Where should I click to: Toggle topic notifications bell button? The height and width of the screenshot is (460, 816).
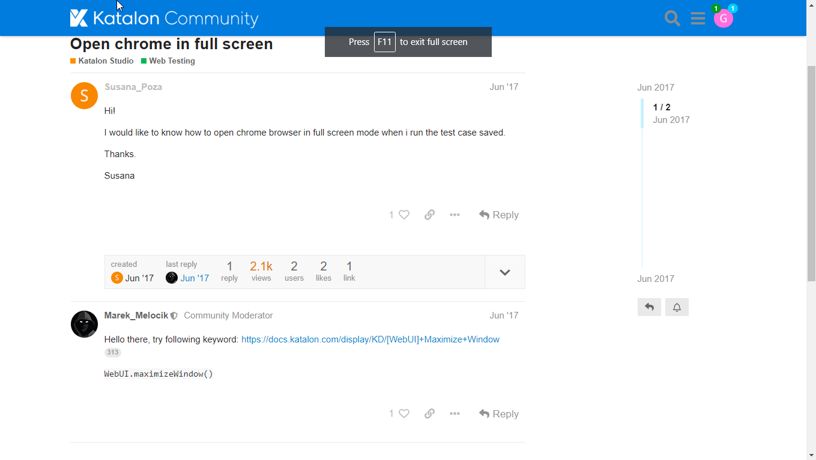click(x=677, y=307)
